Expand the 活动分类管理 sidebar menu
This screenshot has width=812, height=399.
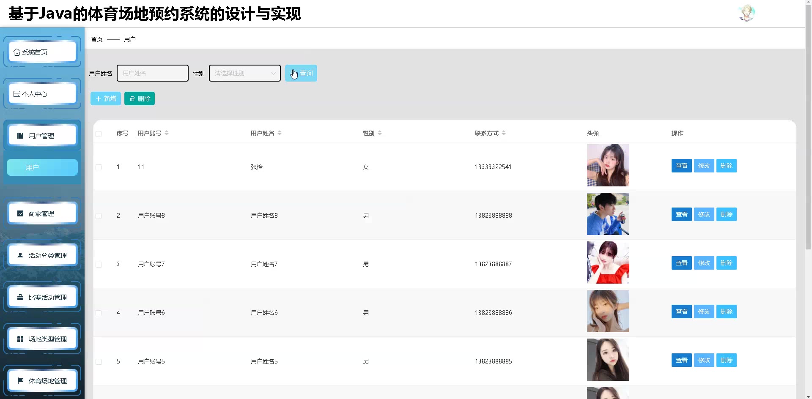coord(42,255)
